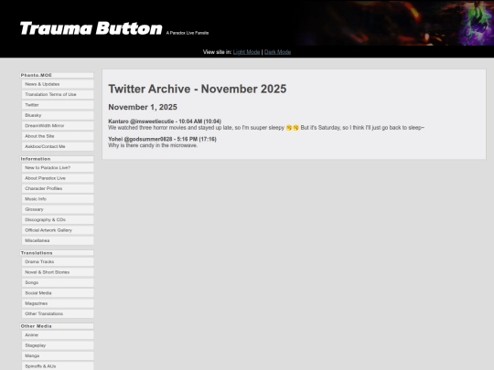Click the Trauma Button site title
Viewport: 494px width, 370px height.
click(91, 28)
